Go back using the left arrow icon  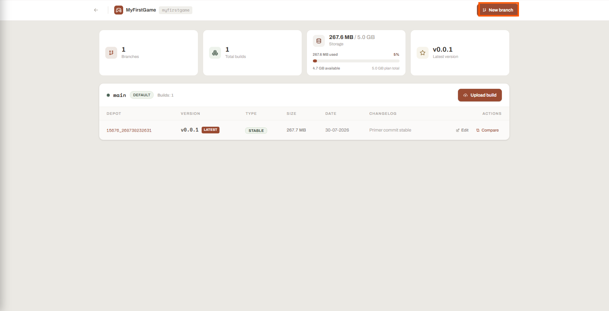coord(96,10)
